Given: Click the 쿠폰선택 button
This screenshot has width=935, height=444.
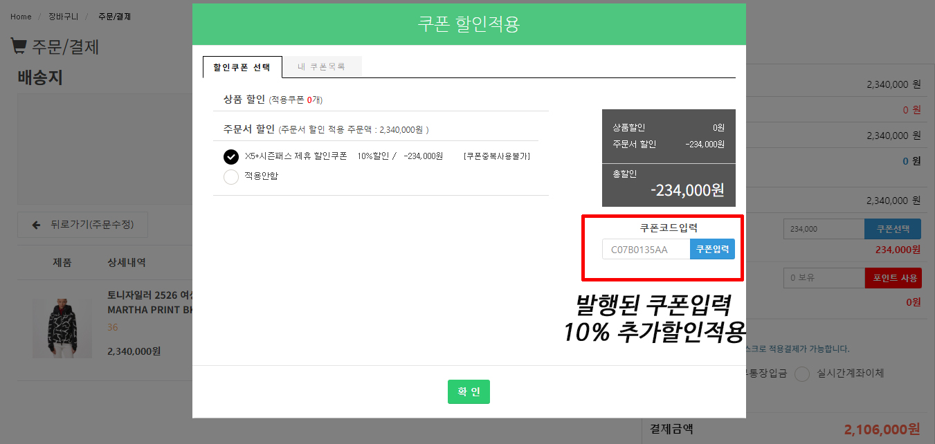Looking at the screenshot, I should [x=892, y=229].
